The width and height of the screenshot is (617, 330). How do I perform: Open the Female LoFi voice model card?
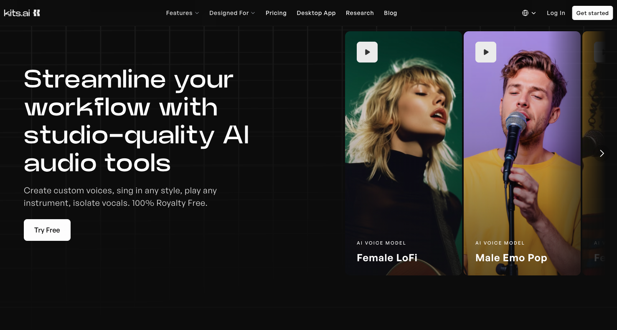tap(403, 167)
